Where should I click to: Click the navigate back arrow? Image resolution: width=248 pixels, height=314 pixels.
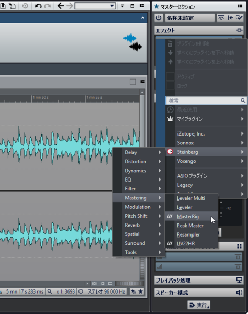(61, 6)
